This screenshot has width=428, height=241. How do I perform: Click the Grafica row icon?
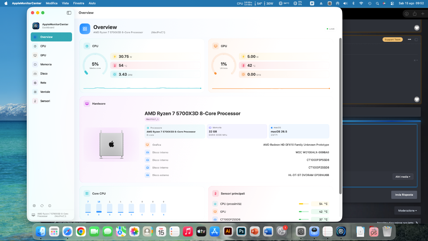pyautogui.click(x=147, y=145)
